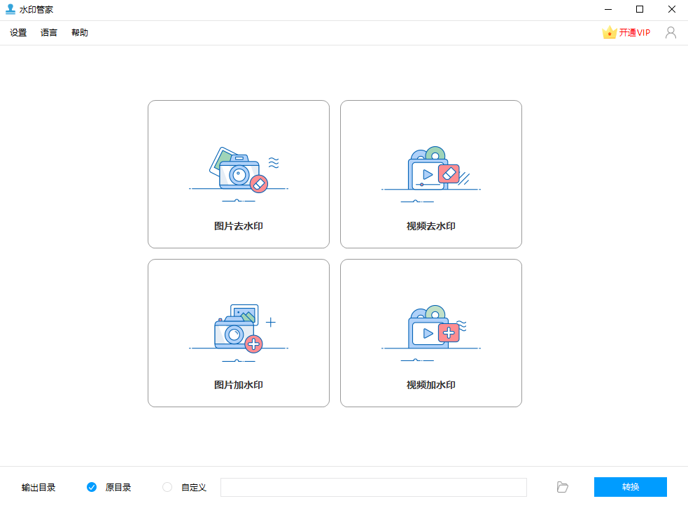Open the 语言 menu
The height and width of the screenshot is (508, 688).
48,32
